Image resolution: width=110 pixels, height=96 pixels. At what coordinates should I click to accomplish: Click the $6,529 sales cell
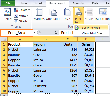pyautogui.click(x=86, y=49)
